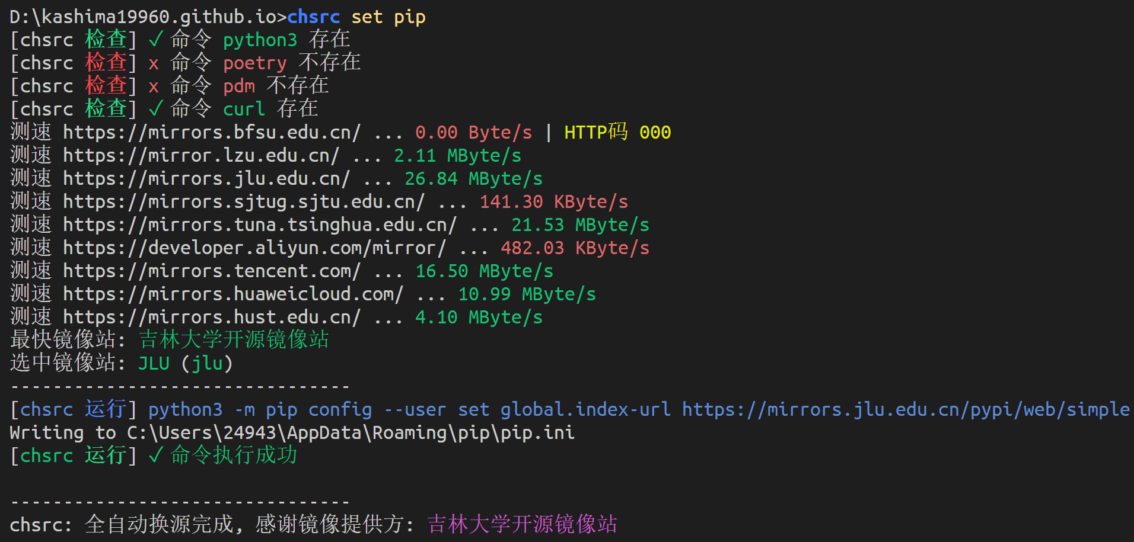Click the HTTP码 000 error text
The width and height of the screenshot is (1134, 542).
click(617, 132)
